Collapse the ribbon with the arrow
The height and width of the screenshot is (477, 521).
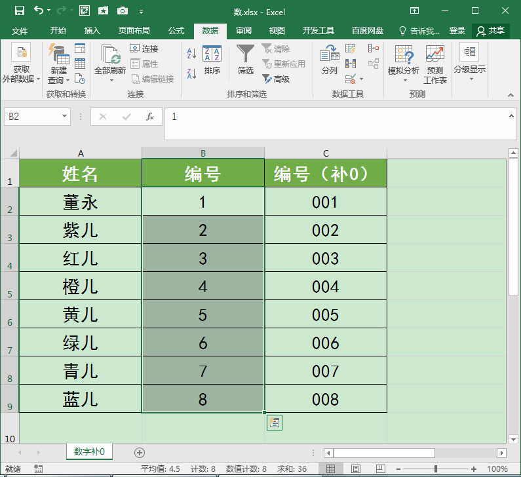511,95
